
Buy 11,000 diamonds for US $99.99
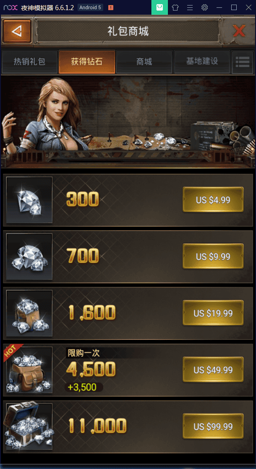213,426
